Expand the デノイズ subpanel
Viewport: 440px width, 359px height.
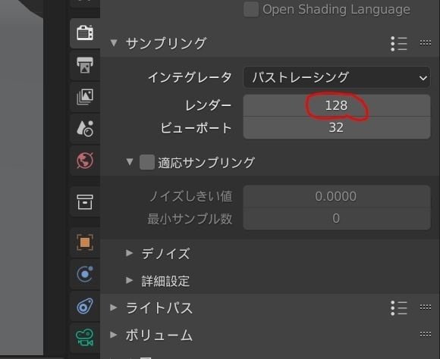coord(130,254)
